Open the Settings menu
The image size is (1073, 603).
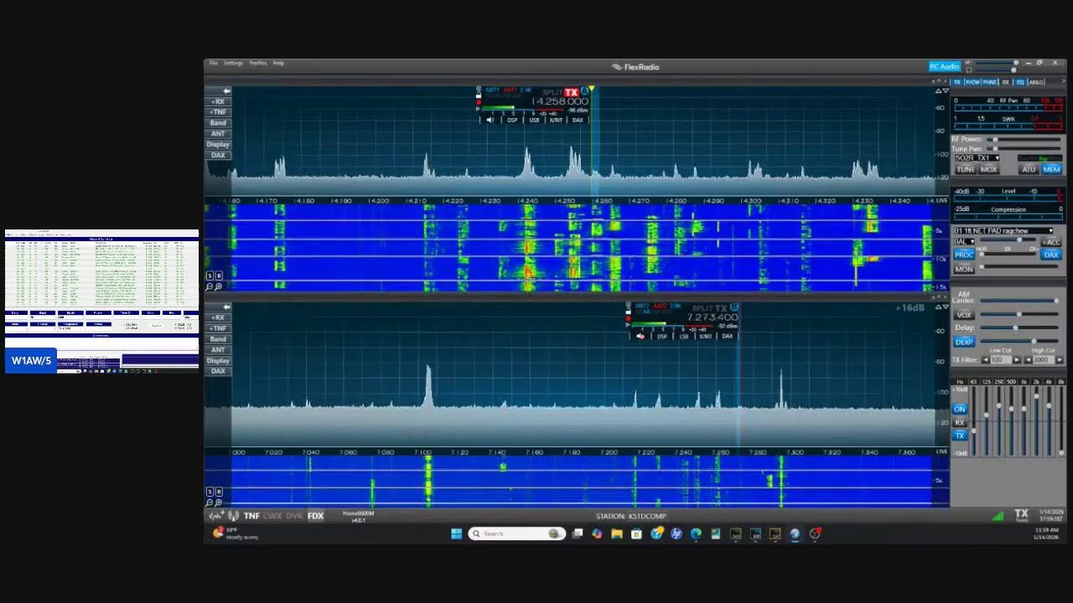(234, 63)
